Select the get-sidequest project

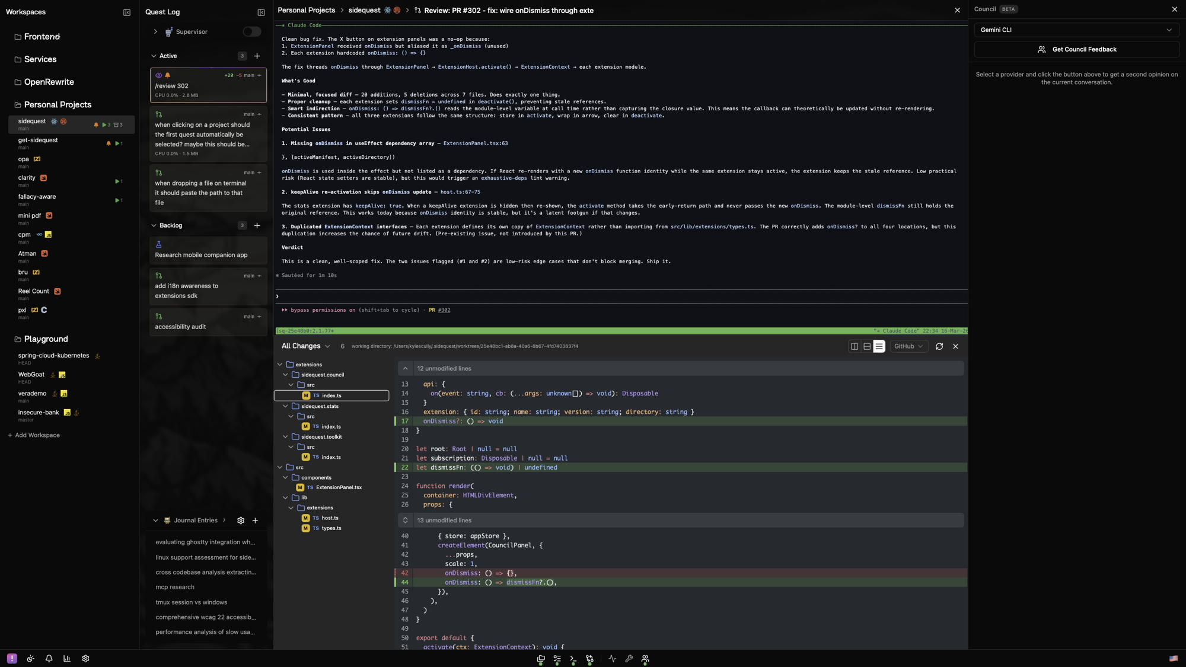coord(38,141)
